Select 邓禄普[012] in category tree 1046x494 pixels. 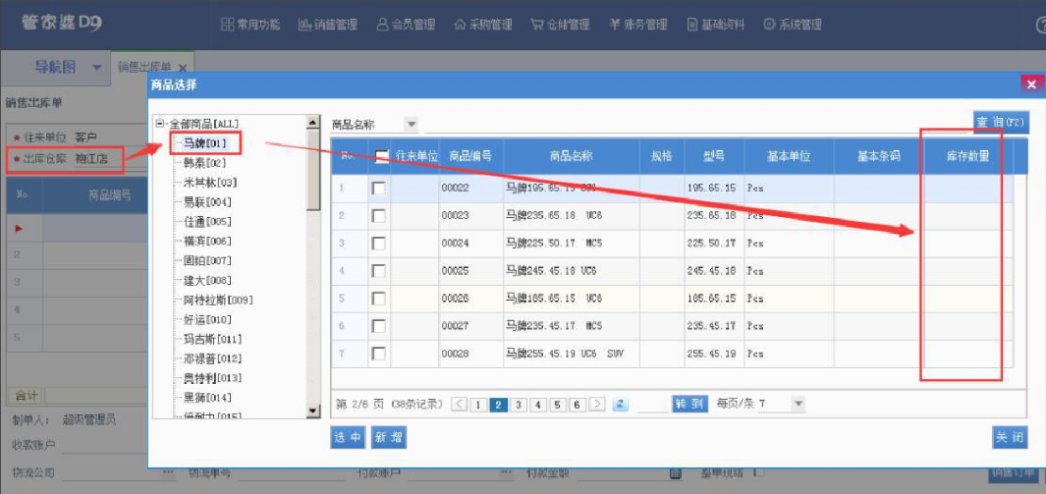(x=212, y=358)
